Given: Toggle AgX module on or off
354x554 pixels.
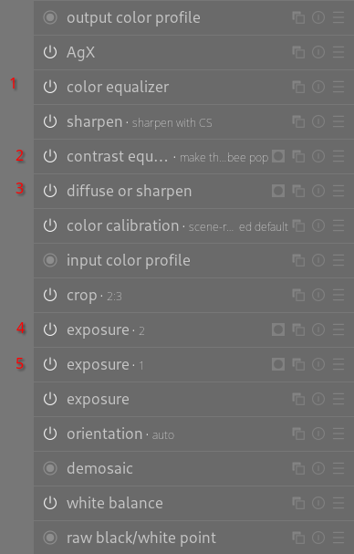Looking at the screenshot, I should [x=50, y=52].
